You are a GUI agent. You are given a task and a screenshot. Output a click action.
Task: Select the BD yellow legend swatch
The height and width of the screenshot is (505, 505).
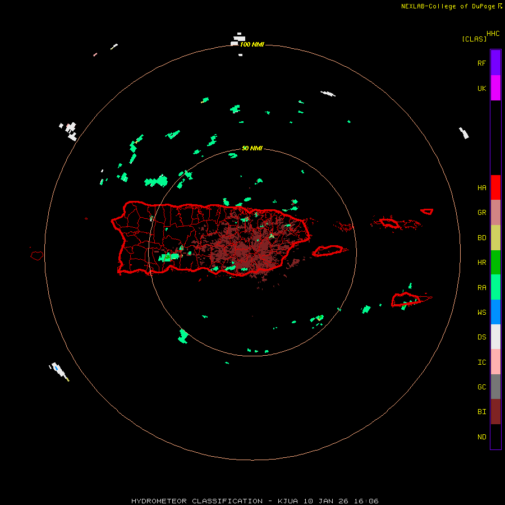point(495,237)
